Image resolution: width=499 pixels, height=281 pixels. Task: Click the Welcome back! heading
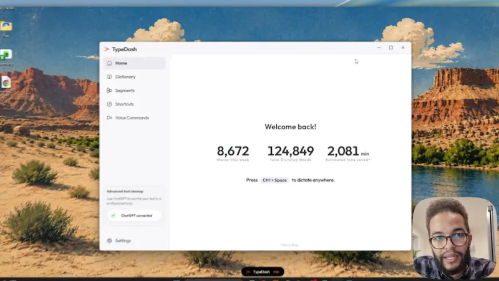tap(290, 127)
